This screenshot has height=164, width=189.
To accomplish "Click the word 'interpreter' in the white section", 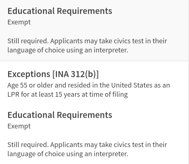I will coord(111,154).
